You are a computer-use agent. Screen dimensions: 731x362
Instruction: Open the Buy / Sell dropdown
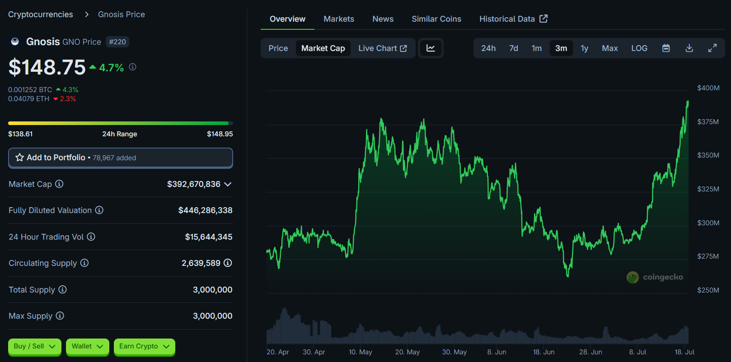click(x=34, y=346)
